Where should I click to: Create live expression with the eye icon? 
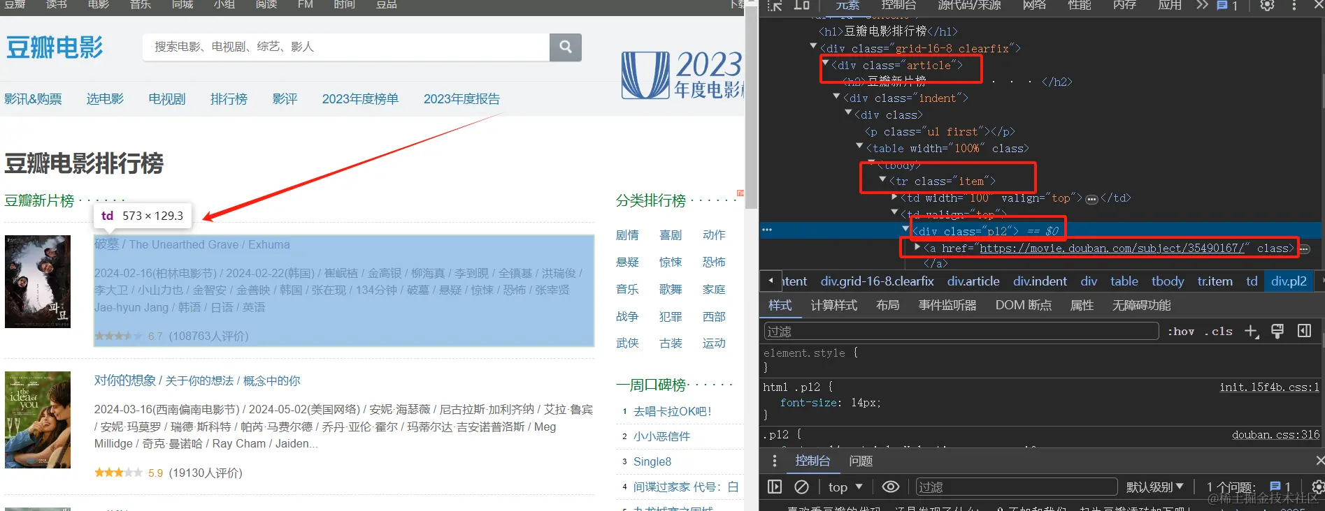click(890, 487)
